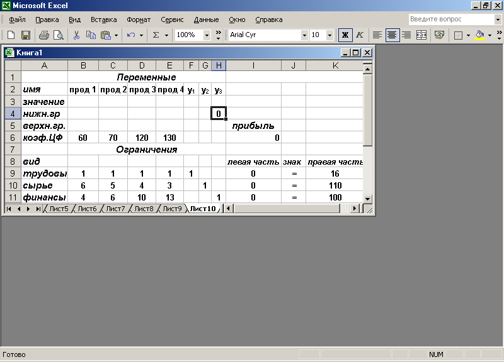Viewport: 504px width, 362px height.
Task: Click the AutoSum sigma icon
Action: click(x=156, y=35)
